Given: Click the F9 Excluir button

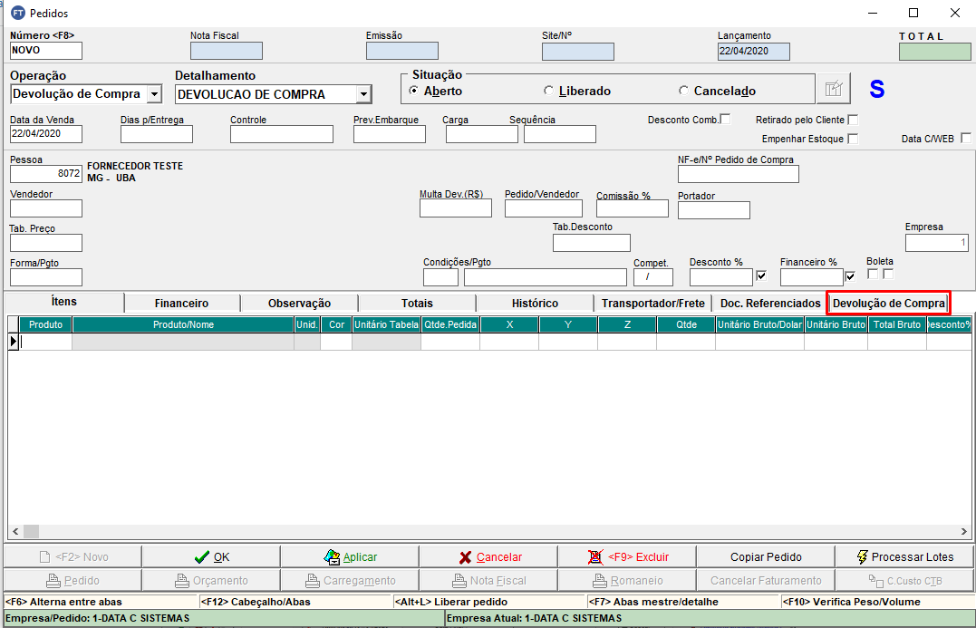Looking at the screenshot, I should tap(627, 557).
